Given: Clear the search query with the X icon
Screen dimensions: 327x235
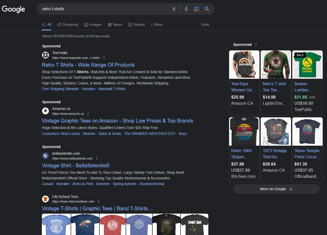Looking at the screenshot, I should (174, 9).
